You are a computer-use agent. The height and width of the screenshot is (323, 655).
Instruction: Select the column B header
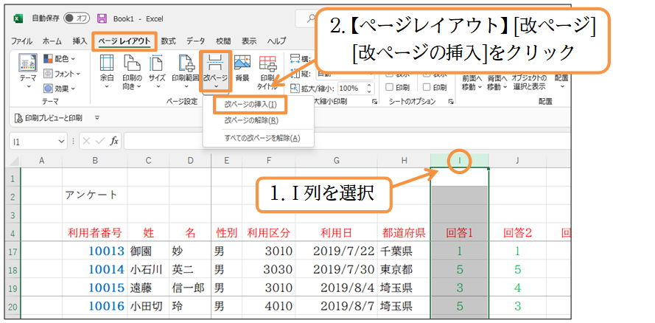pyautogui.click(x=95, y=161)
